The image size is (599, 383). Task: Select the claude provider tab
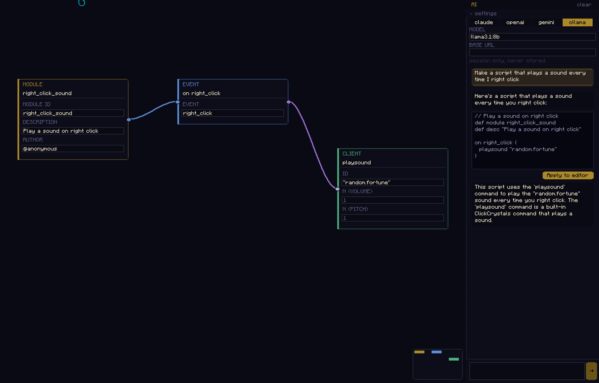(484, 22)
